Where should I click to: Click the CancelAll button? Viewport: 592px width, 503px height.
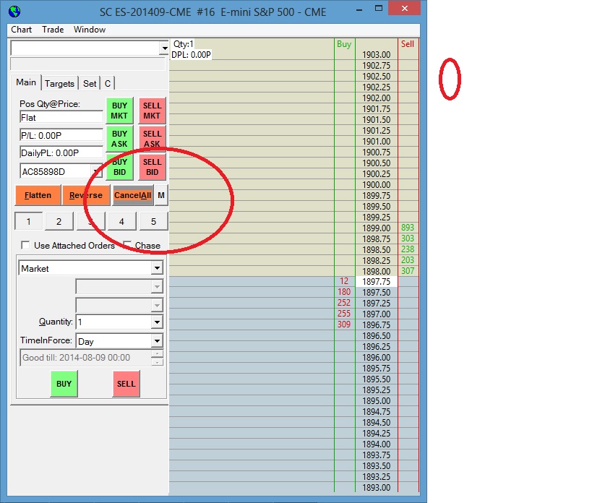click(x=132, y=195)
